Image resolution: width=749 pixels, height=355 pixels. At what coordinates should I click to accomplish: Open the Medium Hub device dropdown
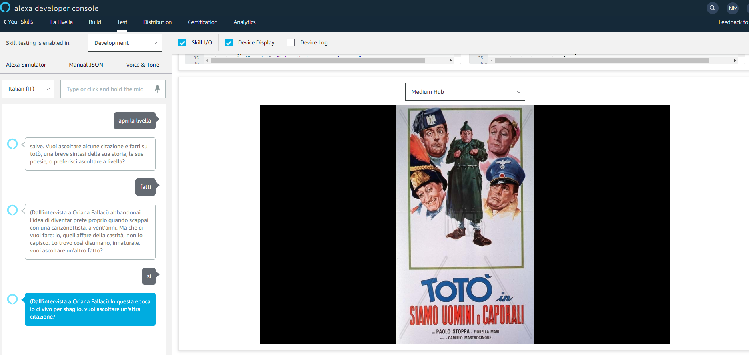pyautogui.click(x=465, y=92)
